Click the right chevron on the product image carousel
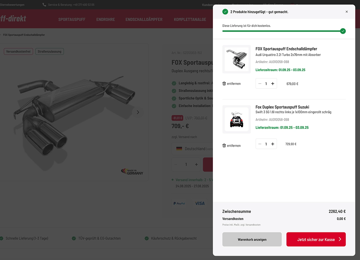The image size is (360, 260). point(138,112)
